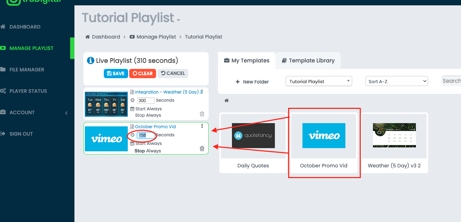Image resolution: width=461 pixels, height=222 pixels.
Task: Switch to the Template Library tab
Action: coord(308,61)
